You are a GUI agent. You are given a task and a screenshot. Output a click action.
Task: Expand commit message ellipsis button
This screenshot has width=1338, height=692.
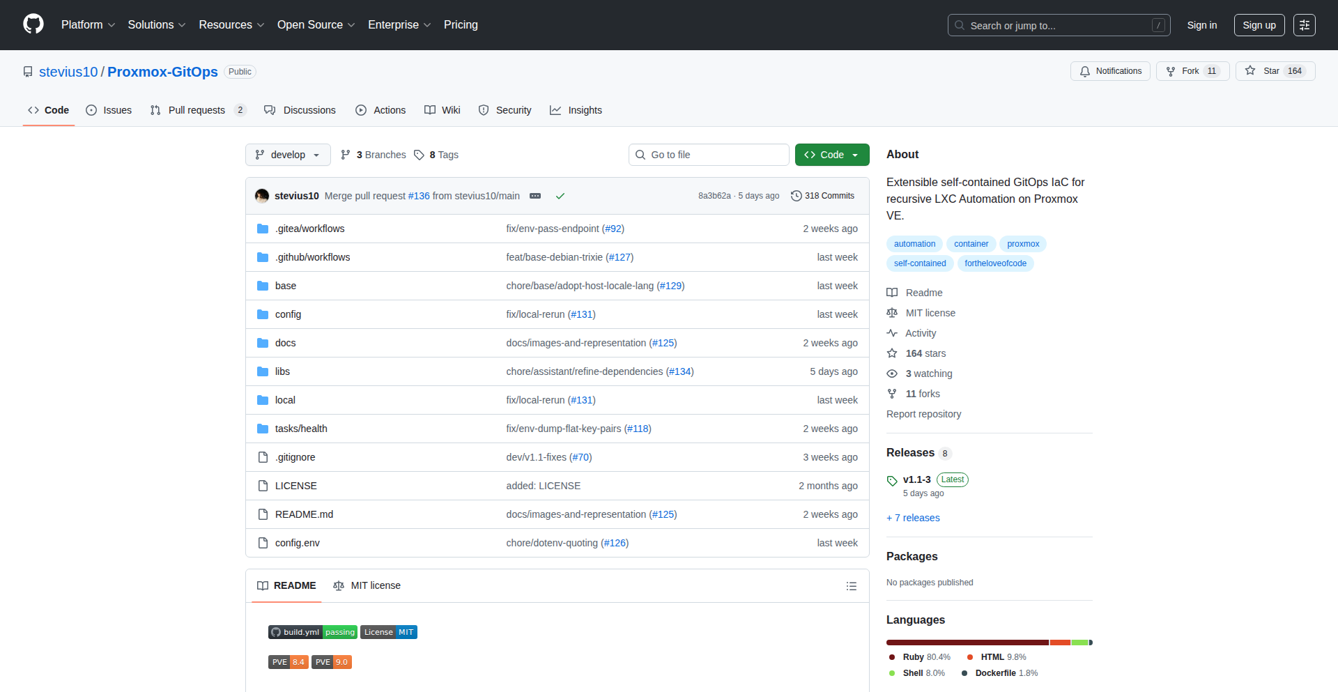(x=535, y=196)
